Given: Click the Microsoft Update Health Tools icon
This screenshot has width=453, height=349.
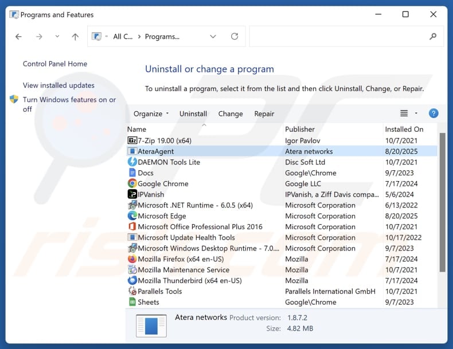Looking at the screenshot, I should pyautogui.click(x=132, y=237).
